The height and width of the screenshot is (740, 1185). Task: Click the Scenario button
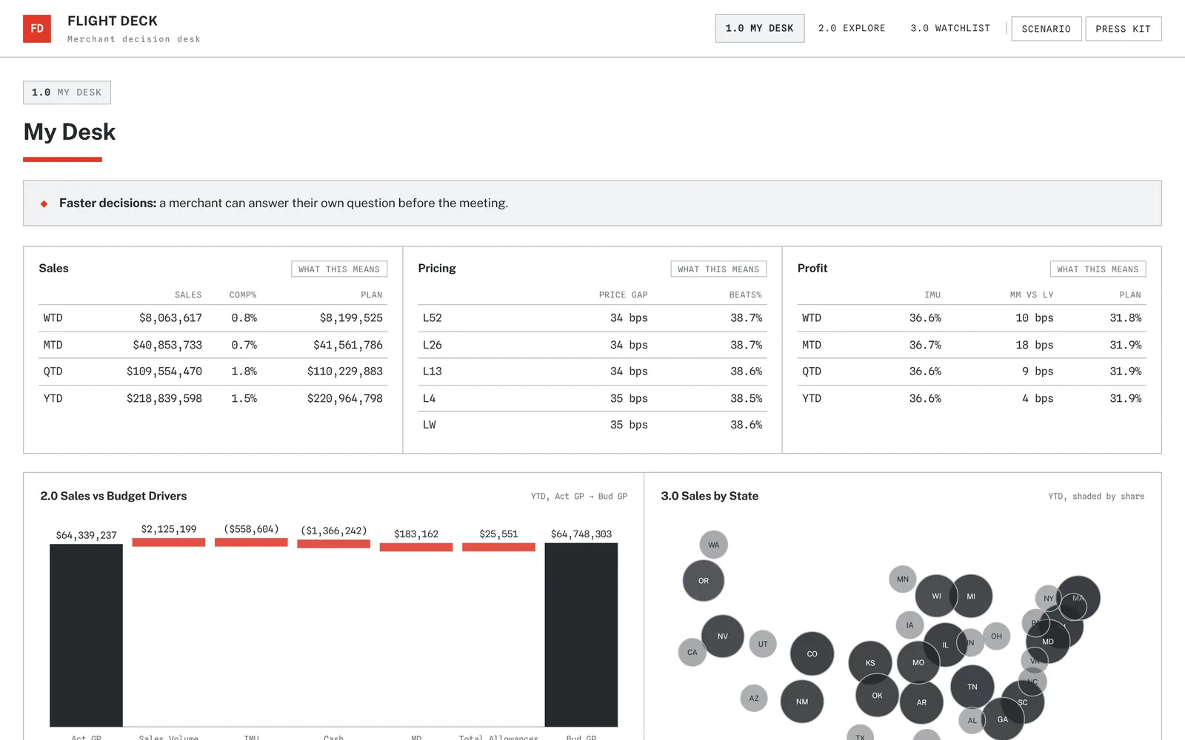[1046, 29]
